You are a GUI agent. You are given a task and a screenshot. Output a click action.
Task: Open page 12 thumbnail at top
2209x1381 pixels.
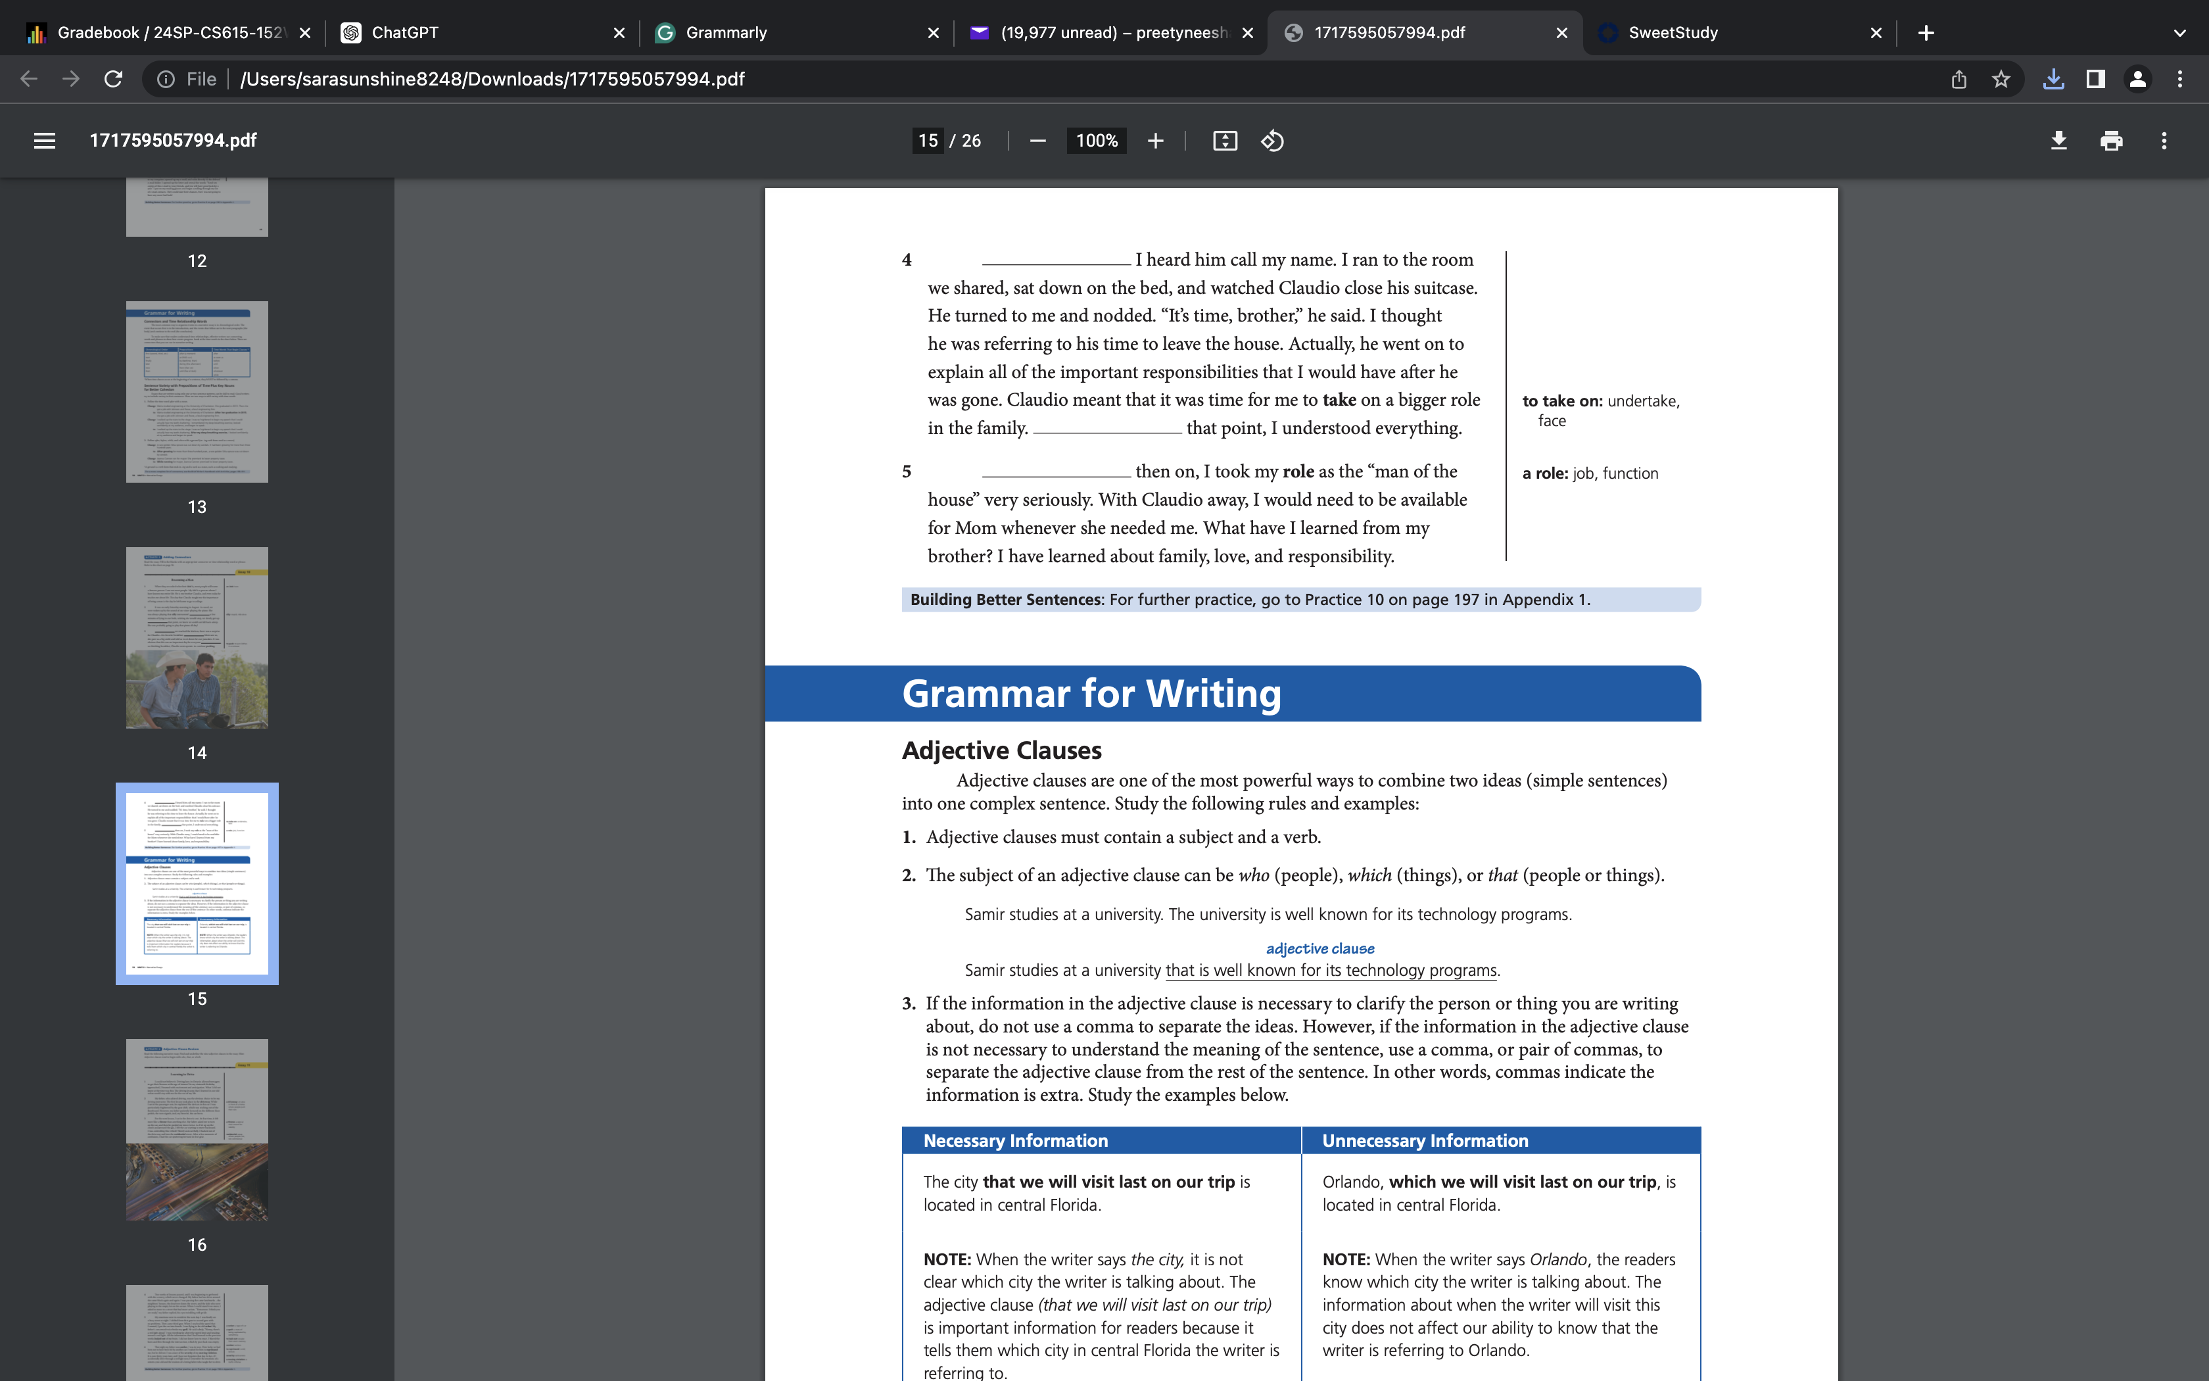tap(197, 207)
